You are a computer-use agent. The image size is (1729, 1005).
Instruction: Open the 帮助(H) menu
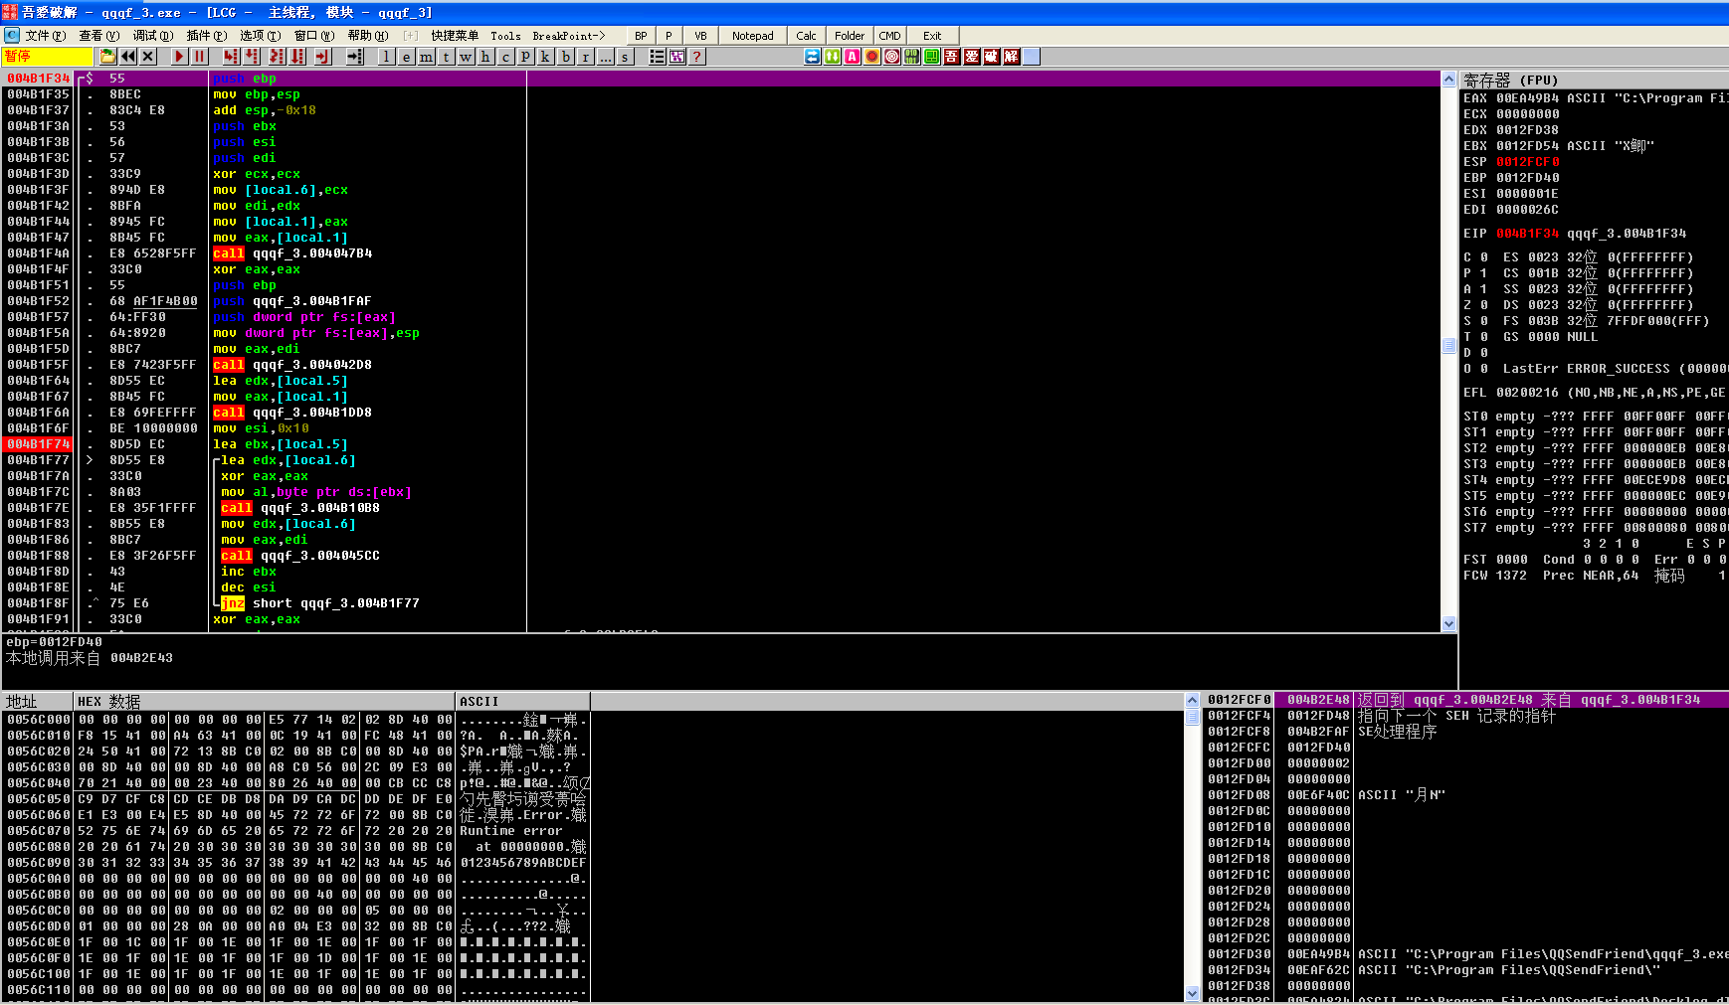[367, 36]
